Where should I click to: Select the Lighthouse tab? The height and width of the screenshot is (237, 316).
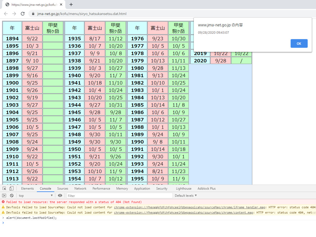point(184,189)
